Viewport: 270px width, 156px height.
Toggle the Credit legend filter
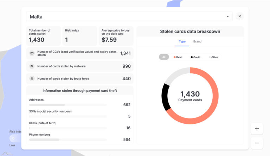(x=195, y=57)
